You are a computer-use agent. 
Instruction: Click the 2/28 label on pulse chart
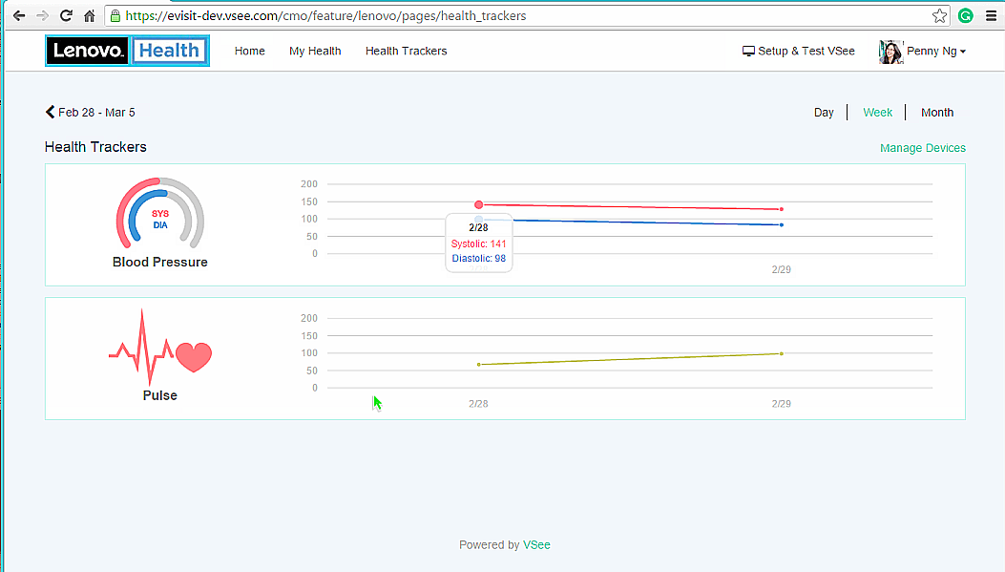point(478,403)
